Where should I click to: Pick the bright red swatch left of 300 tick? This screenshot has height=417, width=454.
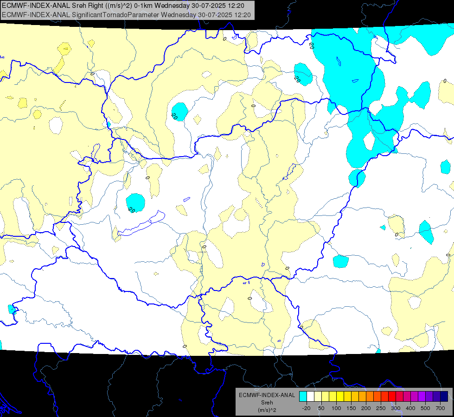click(x=392, y=396)
